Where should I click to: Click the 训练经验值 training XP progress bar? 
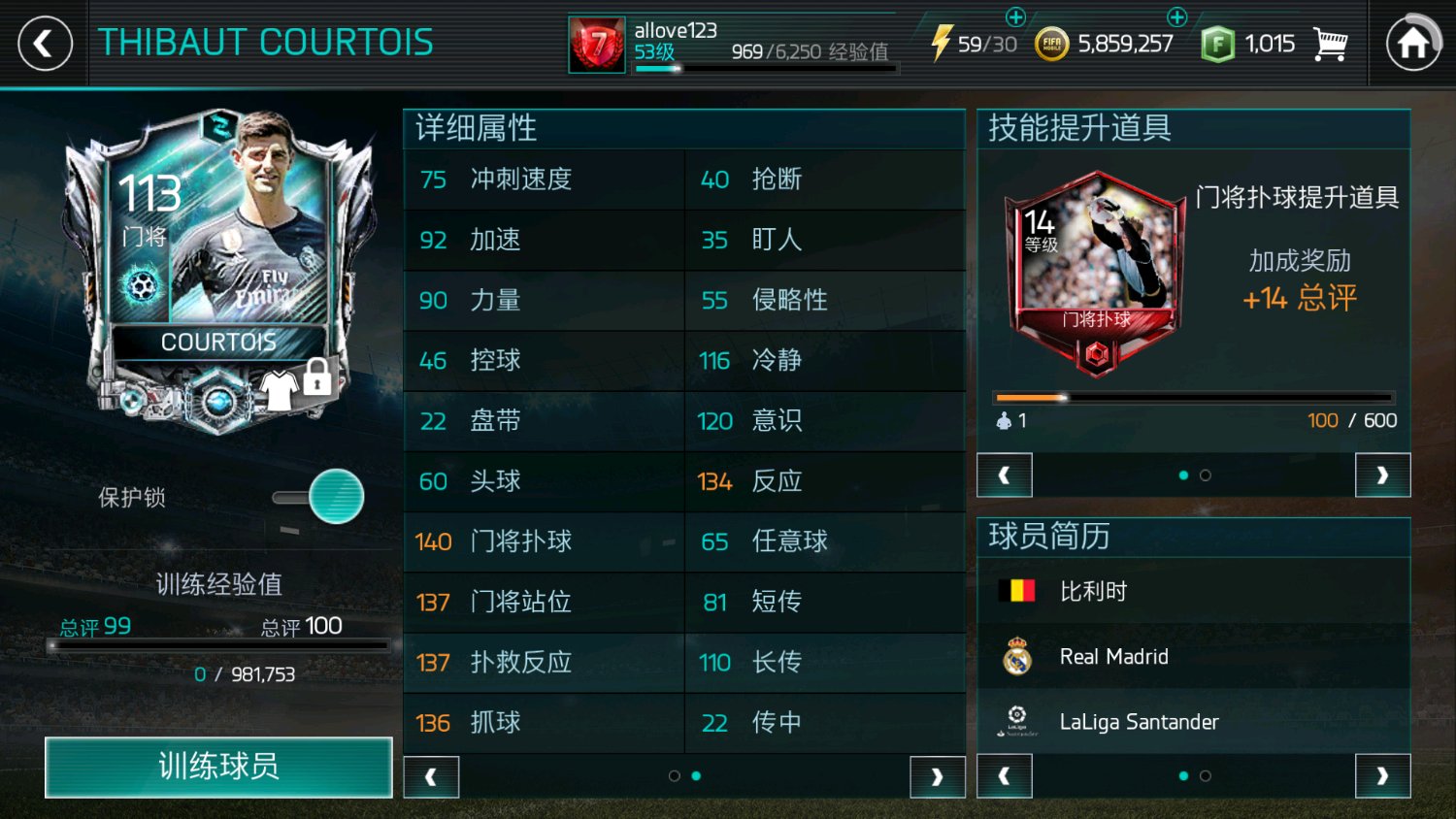click(x=219, y=644)
